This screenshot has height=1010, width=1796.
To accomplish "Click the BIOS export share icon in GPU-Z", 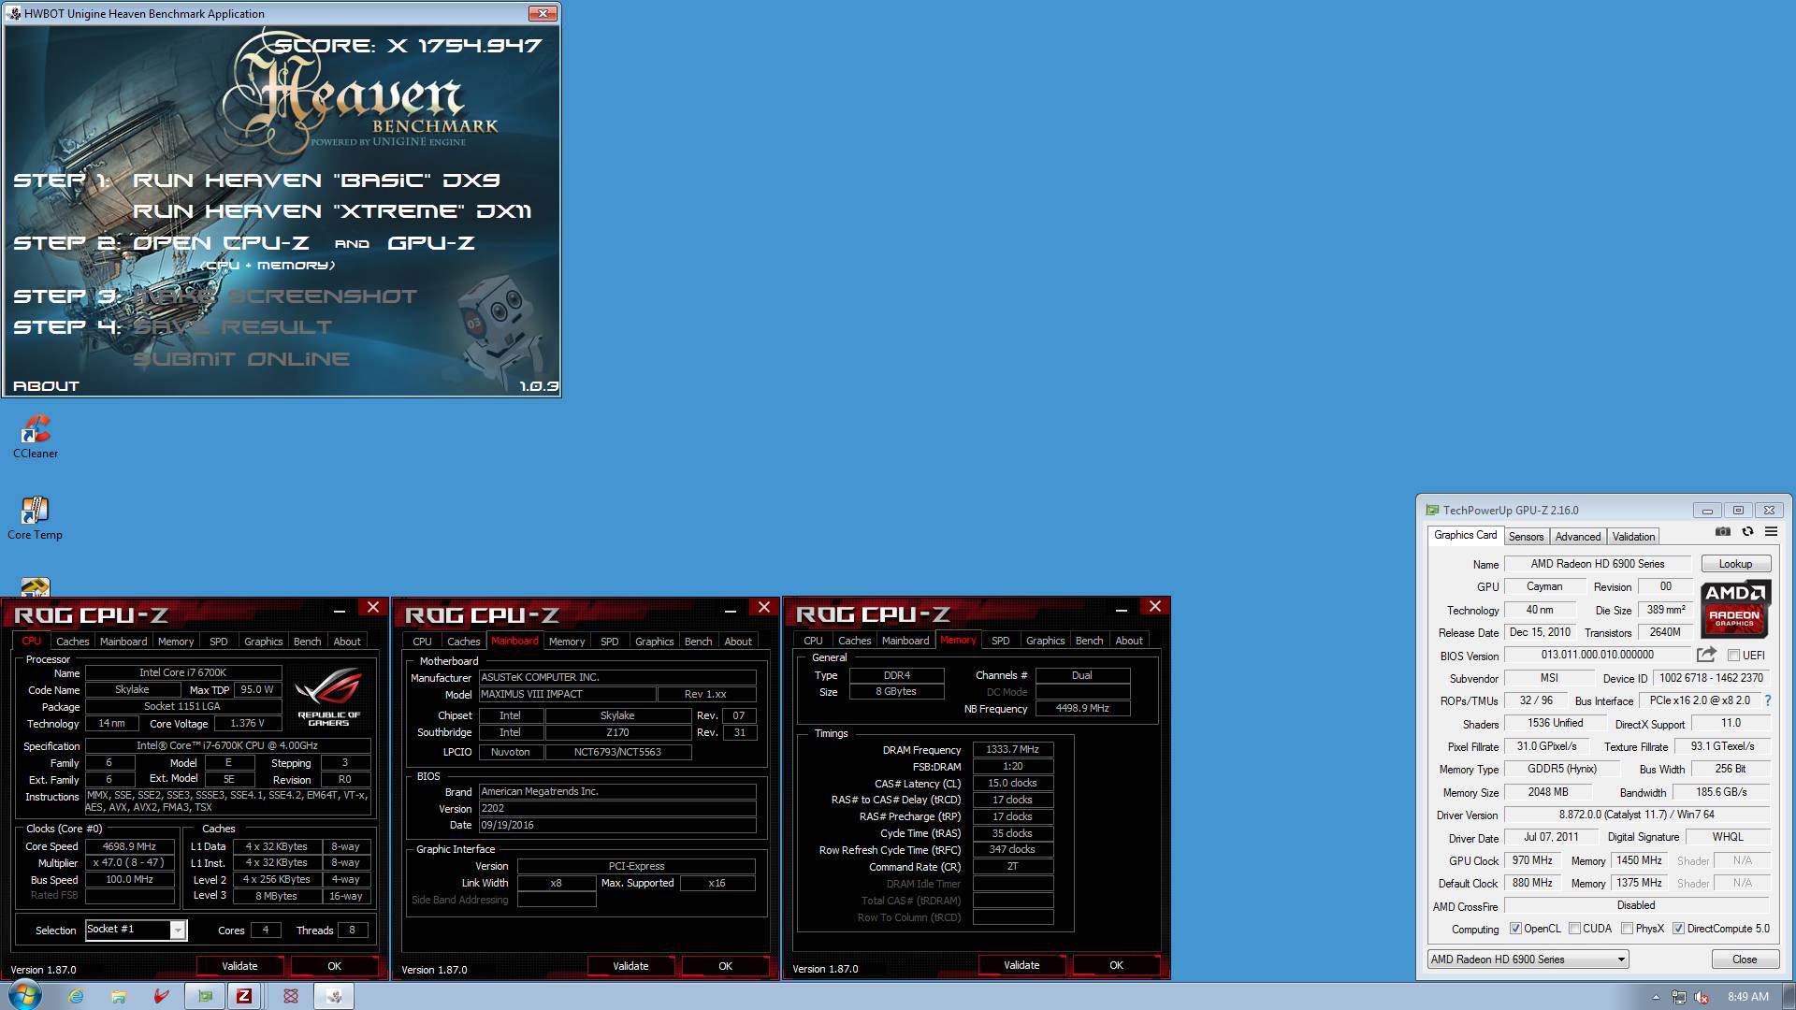I will (1706, 655).
